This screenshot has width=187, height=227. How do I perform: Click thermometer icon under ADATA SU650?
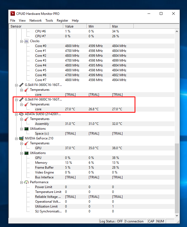26,119
